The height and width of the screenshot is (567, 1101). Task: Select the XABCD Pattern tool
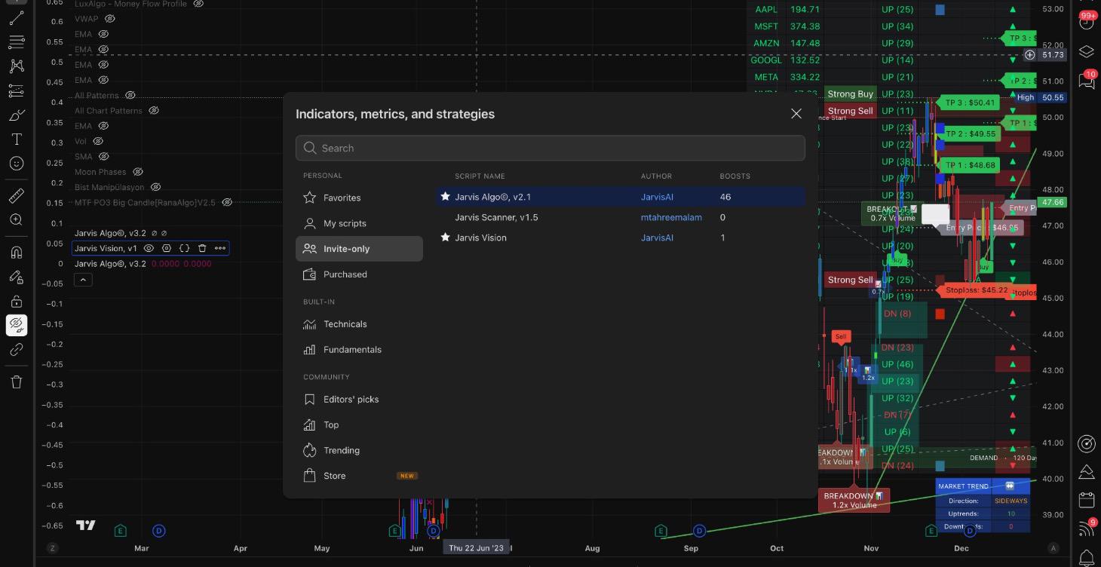point(16,65)
